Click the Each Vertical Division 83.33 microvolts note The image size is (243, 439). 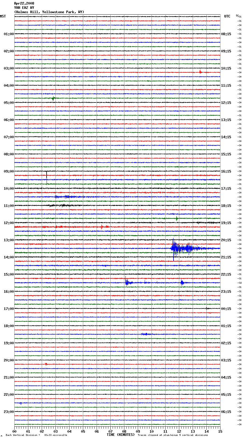coord(36,435)
